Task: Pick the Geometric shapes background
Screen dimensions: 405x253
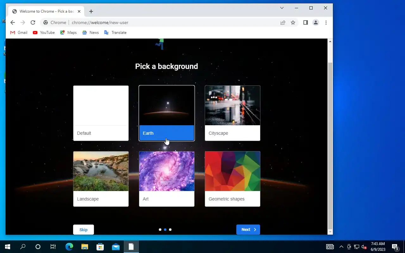Action: [x=233, y=179]
